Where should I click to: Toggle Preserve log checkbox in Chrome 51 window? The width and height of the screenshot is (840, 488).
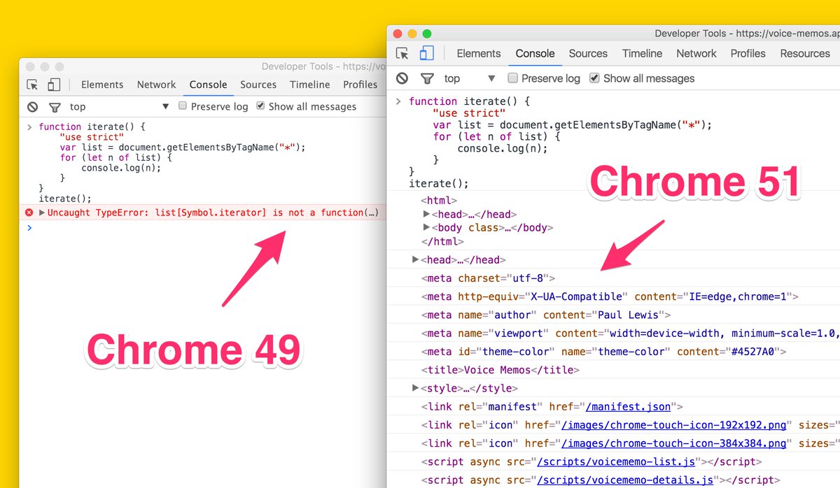click(x=513, y=78)
